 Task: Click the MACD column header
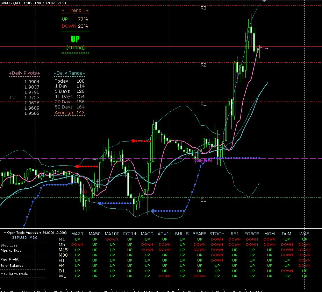coord(147,234)
